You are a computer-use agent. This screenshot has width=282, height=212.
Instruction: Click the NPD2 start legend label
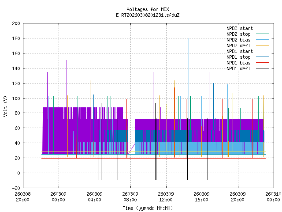[240, 28]
